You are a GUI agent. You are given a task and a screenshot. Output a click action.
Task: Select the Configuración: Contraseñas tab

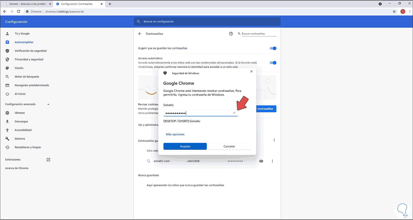pos(79,4)
